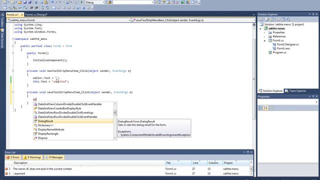Image resolution: width=320 pixels, height=180 pixels.
Task: Select Form1.Designer.cs in Solution Explorer
Action: pos(287,44)
